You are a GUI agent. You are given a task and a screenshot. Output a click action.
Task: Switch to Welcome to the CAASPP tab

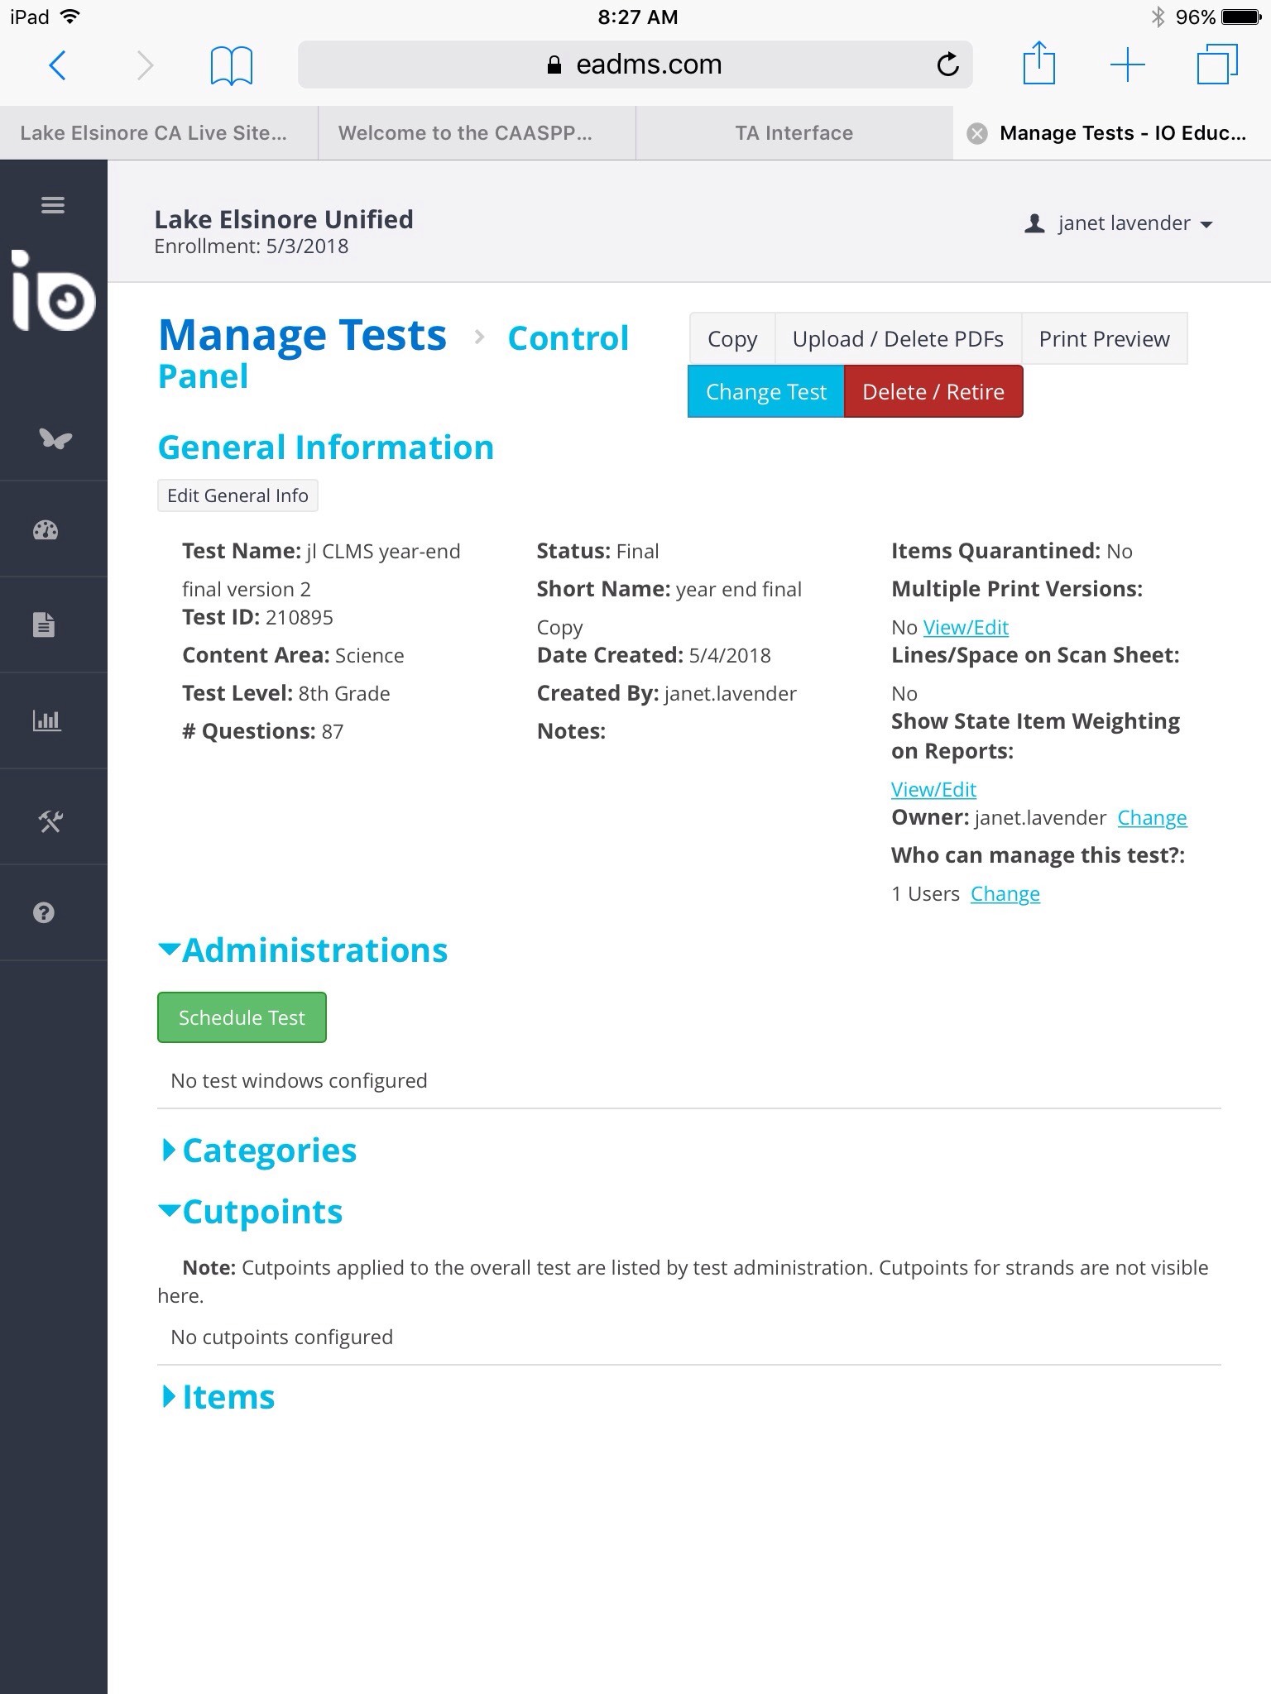tap(465, 133)
